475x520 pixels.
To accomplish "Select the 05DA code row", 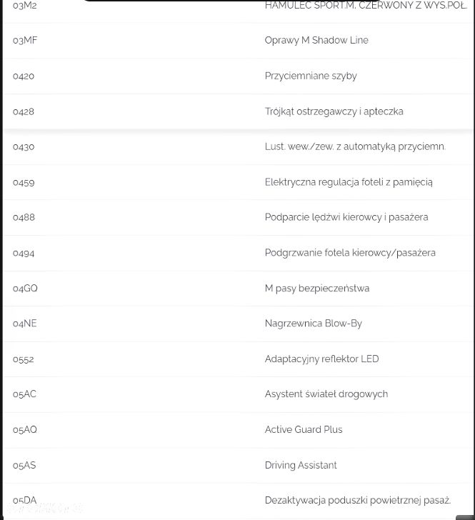I will click(238, 501).
